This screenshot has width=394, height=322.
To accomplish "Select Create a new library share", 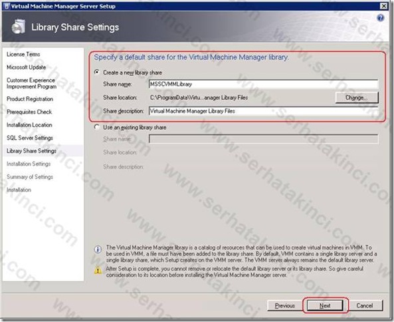I will coord(97,73).
